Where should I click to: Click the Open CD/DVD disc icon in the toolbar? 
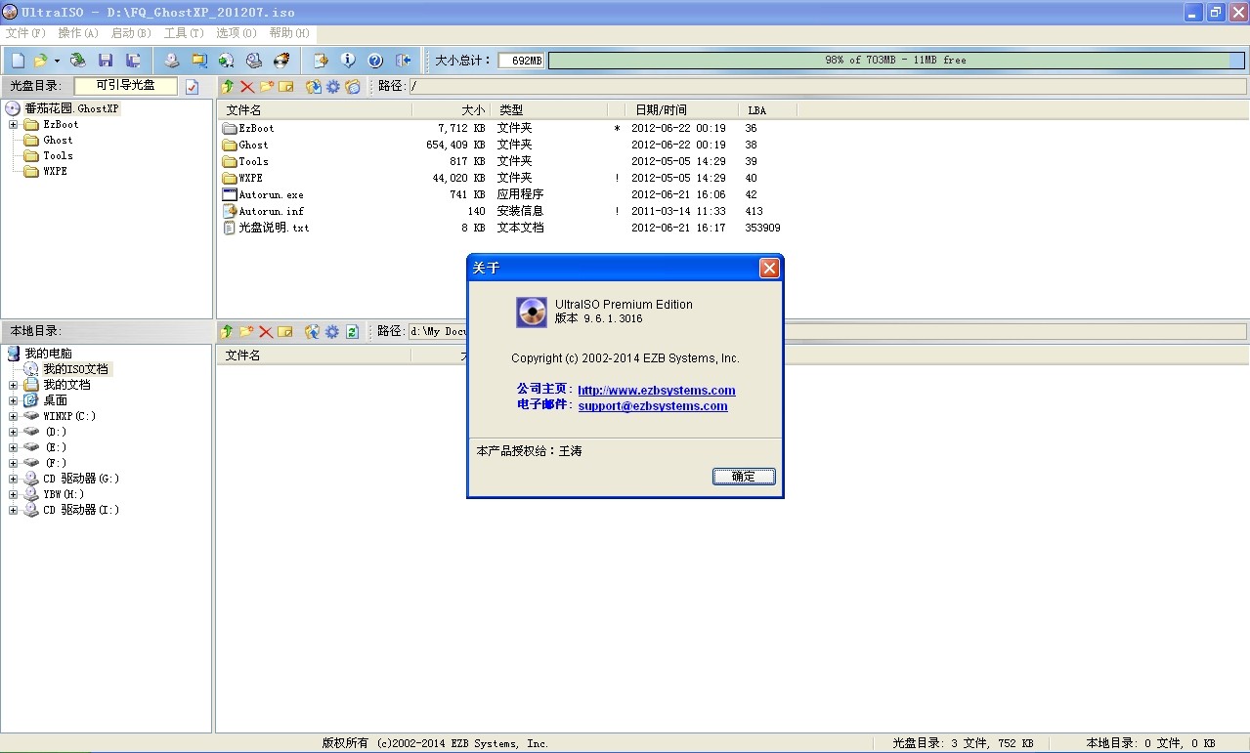click(77, 61)
